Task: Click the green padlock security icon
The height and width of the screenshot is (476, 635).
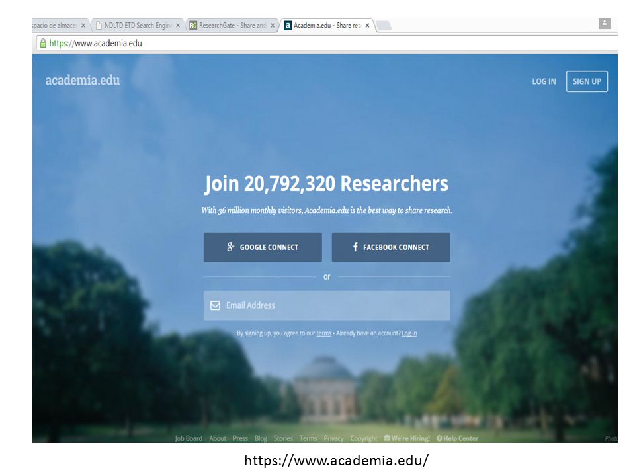Action: pos(43,43)
